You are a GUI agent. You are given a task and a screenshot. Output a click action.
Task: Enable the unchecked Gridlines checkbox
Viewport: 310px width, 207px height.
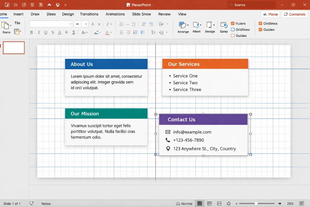233,30
